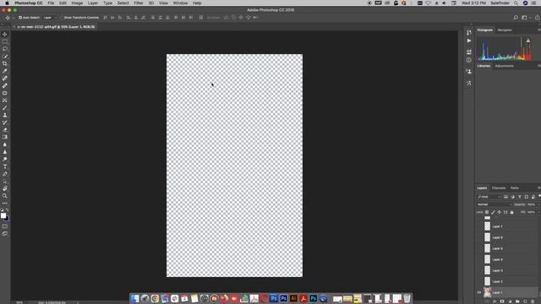
Task: Select the History Brush tool
Action: tap(5, 122)
